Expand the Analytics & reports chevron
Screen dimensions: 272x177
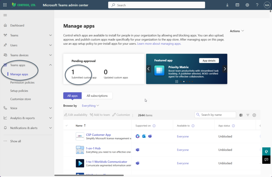click(50, 118)
